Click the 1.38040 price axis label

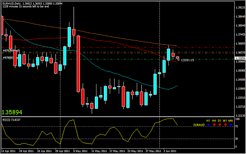[x=240, y=26]
